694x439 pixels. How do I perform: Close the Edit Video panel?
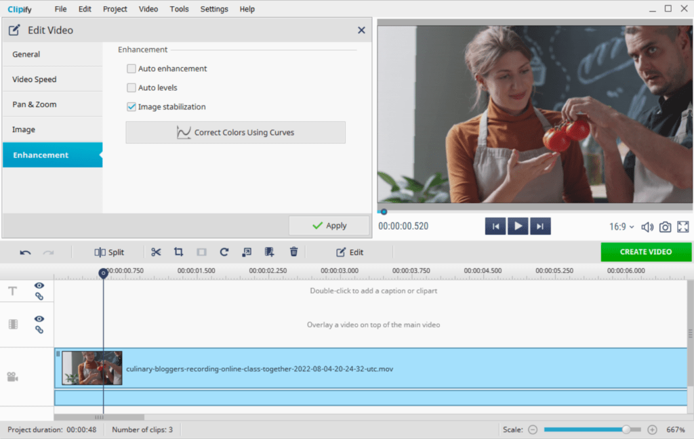pos(361,30)
